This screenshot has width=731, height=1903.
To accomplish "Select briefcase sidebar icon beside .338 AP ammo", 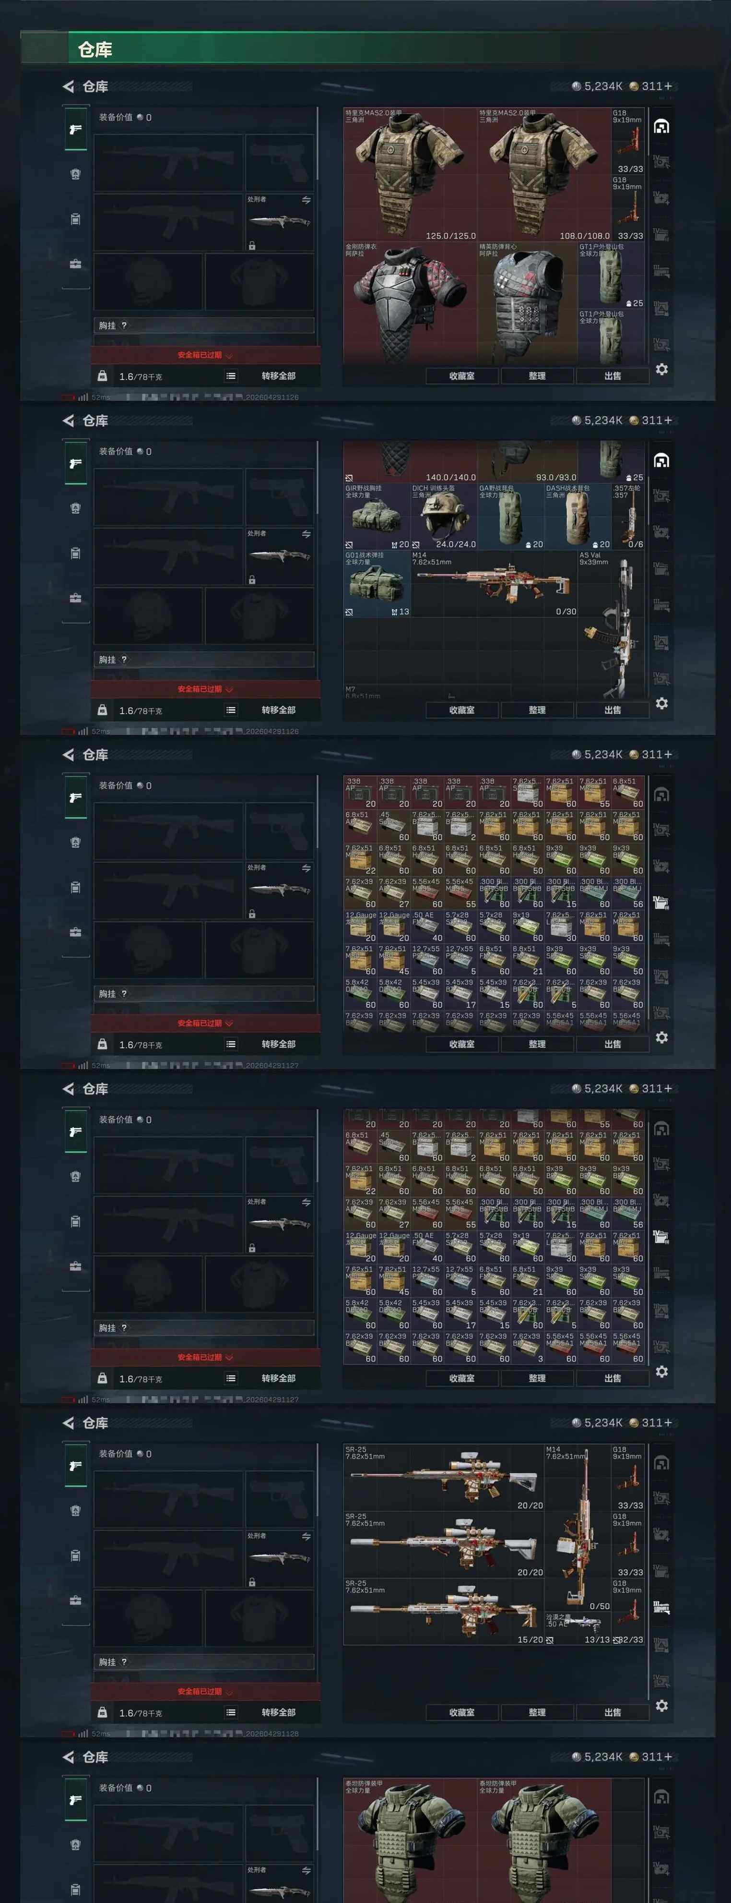I will pyautogui.click(x=75, y=932).
